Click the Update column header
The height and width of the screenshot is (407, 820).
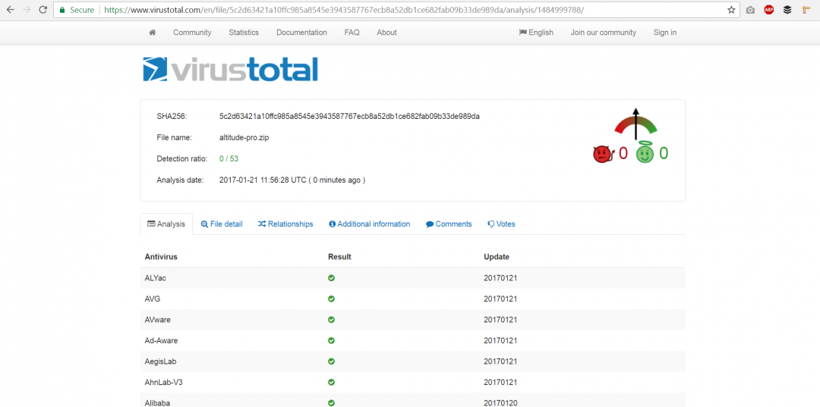[497, 257]
